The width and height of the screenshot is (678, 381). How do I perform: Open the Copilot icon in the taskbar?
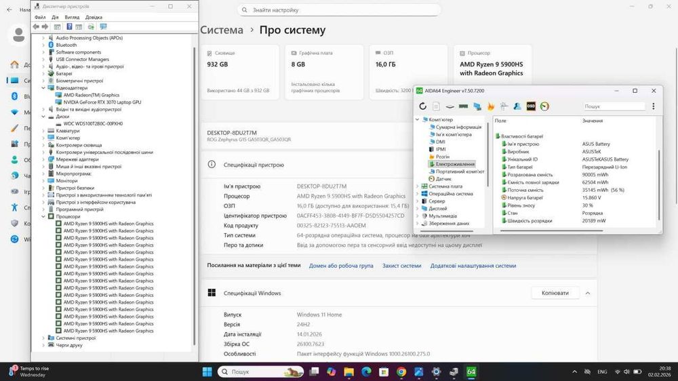point(332,372)
